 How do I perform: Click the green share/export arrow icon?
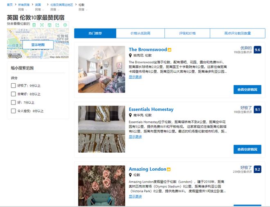(x=57, y=25)
